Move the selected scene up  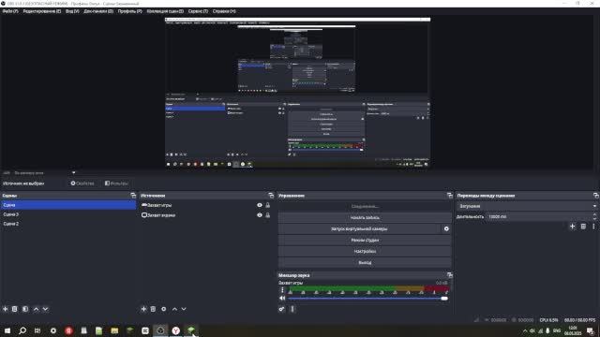pyautogui.click(x=36, y=309)
